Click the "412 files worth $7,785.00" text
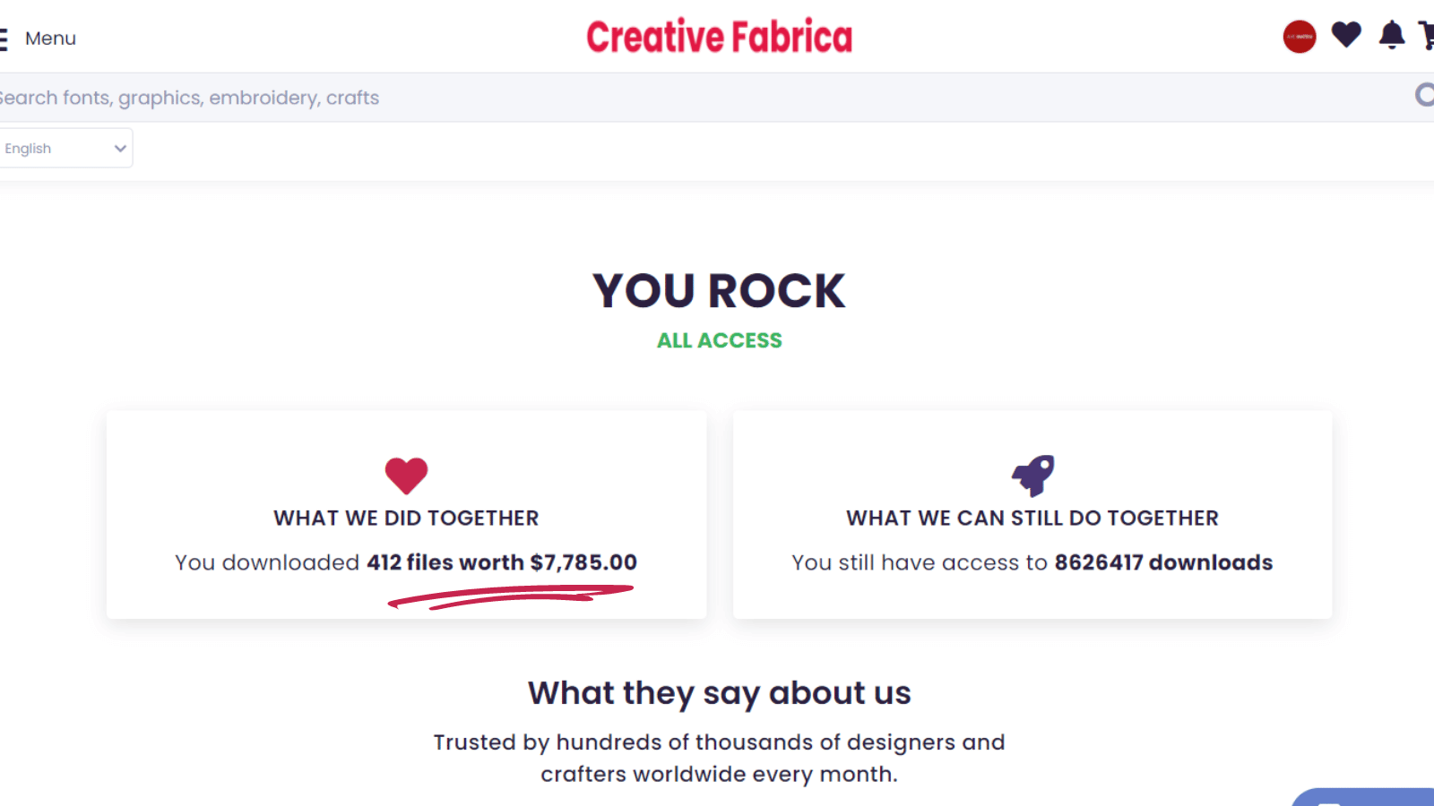This screenshot has width=1434, height=806. point(502,562)
